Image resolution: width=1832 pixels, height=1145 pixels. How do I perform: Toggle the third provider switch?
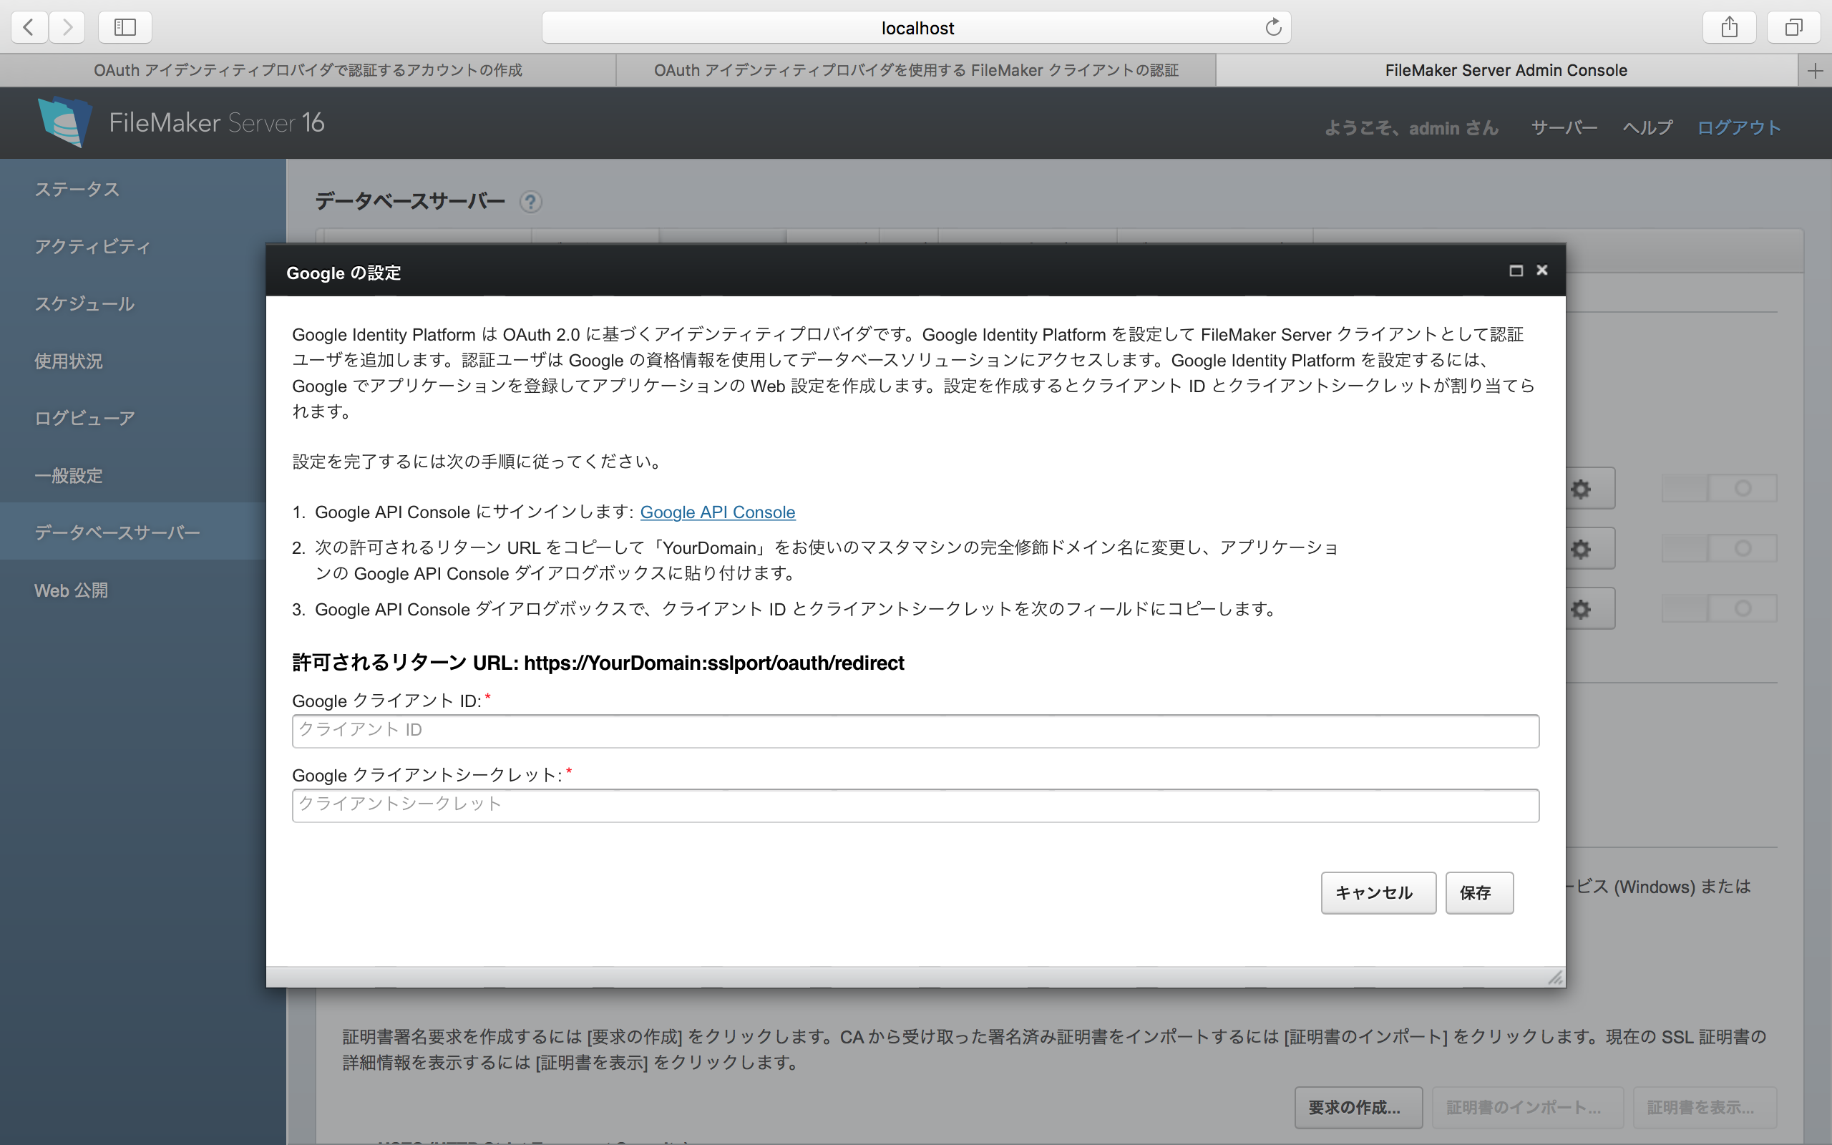[x=1718, y=608]
